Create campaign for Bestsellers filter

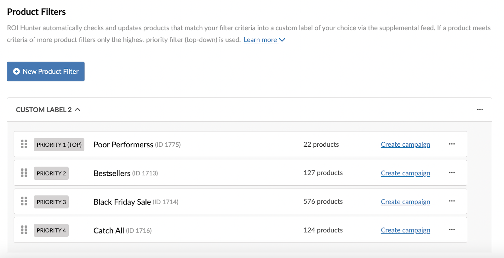405,173
